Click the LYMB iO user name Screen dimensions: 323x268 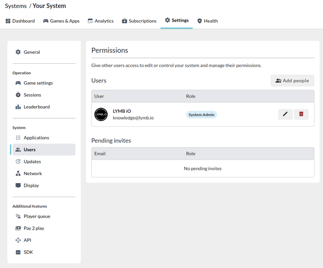coord(122,111)
